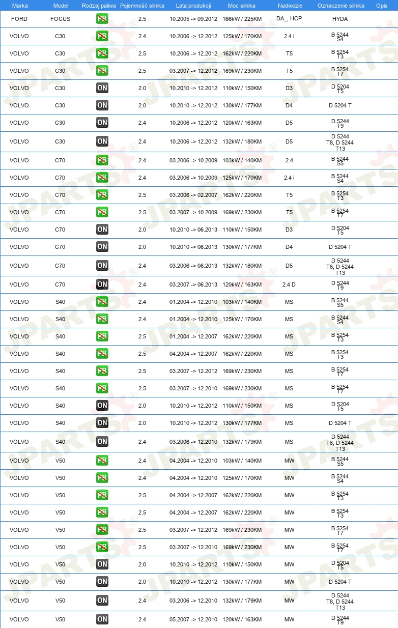Click petrol icon for Volvo S40 125kW/170KM
The width and height of the screenshot is (398, 628).
[x=102, y=319]
